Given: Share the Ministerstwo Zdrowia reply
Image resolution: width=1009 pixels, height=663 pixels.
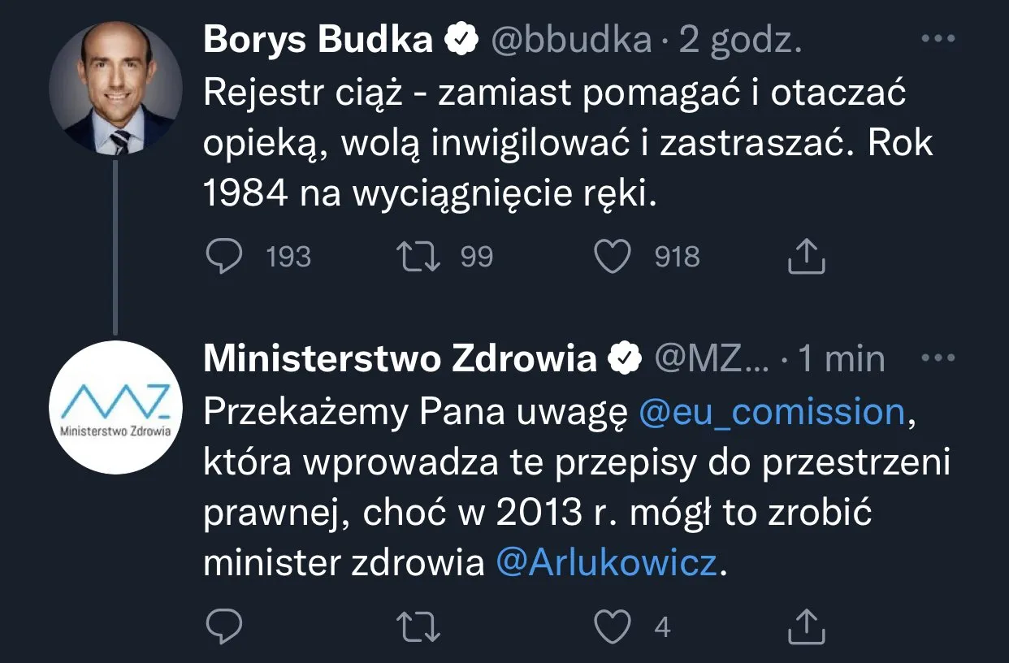Looking at the screenshot, I should [807, 626].
